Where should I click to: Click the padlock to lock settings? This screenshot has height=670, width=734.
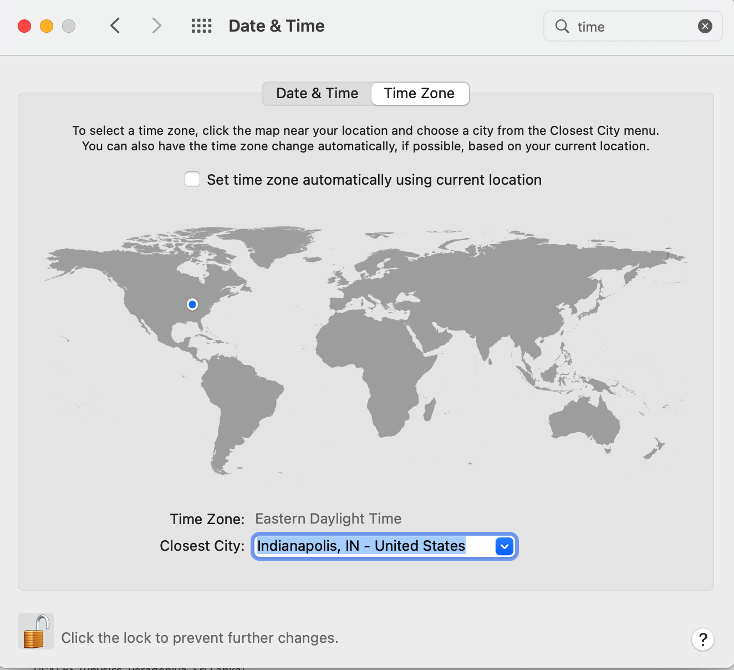click(x=36, y=631)
